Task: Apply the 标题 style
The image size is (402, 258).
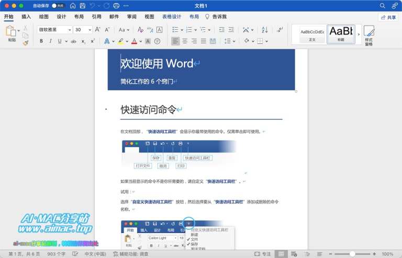Action: (x=341, y=34)
